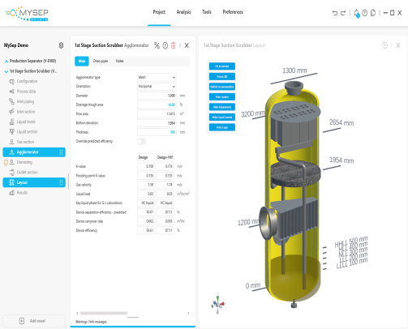Click the Bottom elevation input field
This screenshot has width=408, height=329.
click(x=157, y=123)
